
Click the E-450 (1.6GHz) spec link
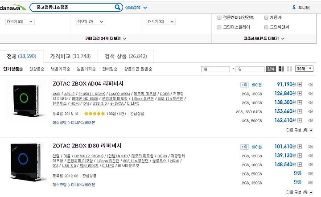92,94
